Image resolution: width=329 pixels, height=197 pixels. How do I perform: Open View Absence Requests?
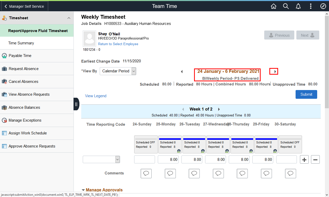(37, 94)
